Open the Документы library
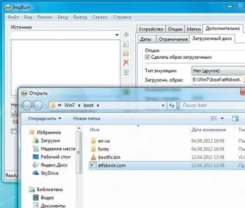The height and width of the screenshot is (208, 245). [49, 206]
